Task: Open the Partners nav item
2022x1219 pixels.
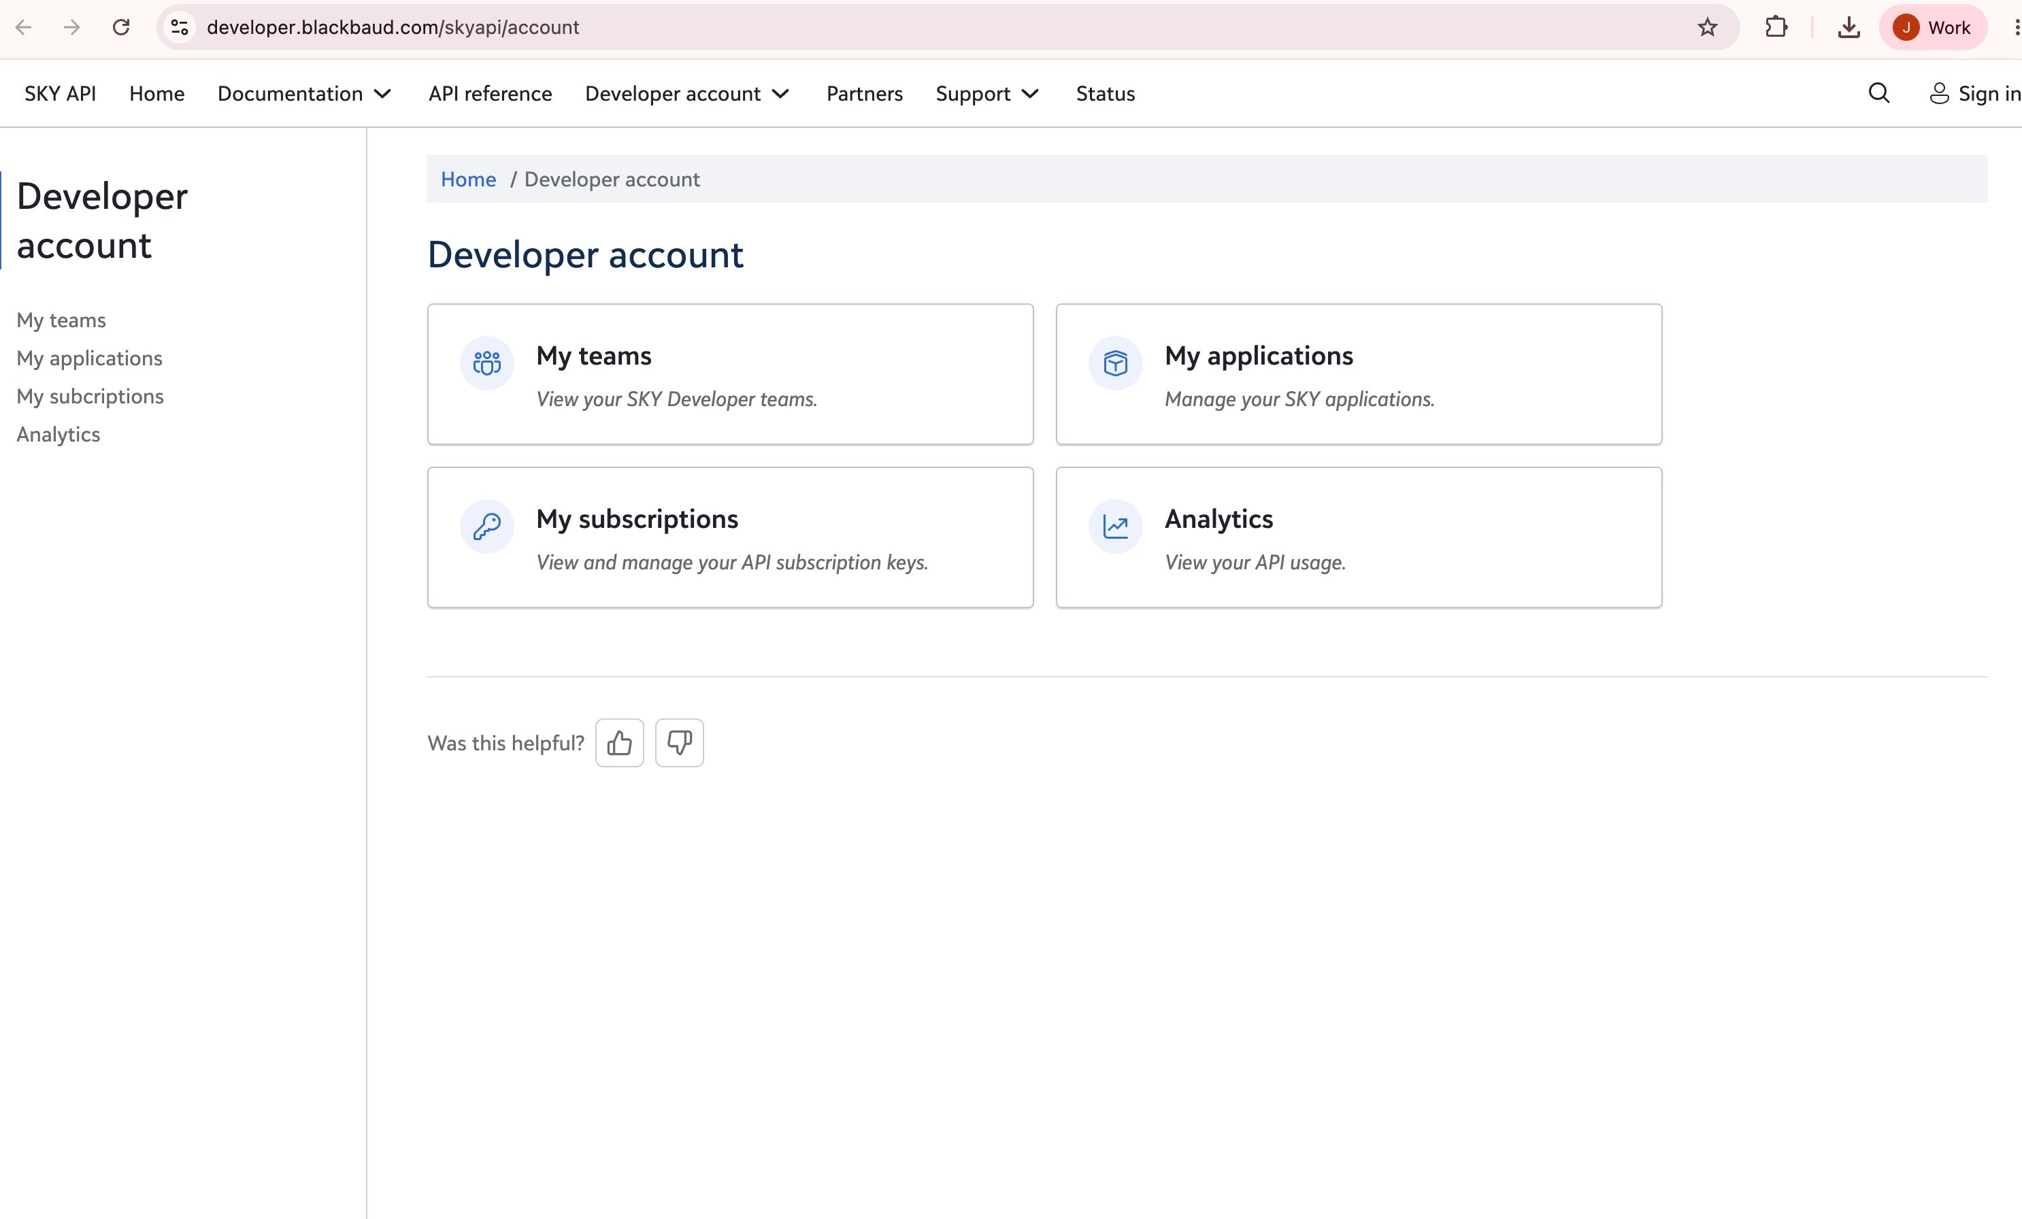Action: pyautogui.click(x=864, y=93)
